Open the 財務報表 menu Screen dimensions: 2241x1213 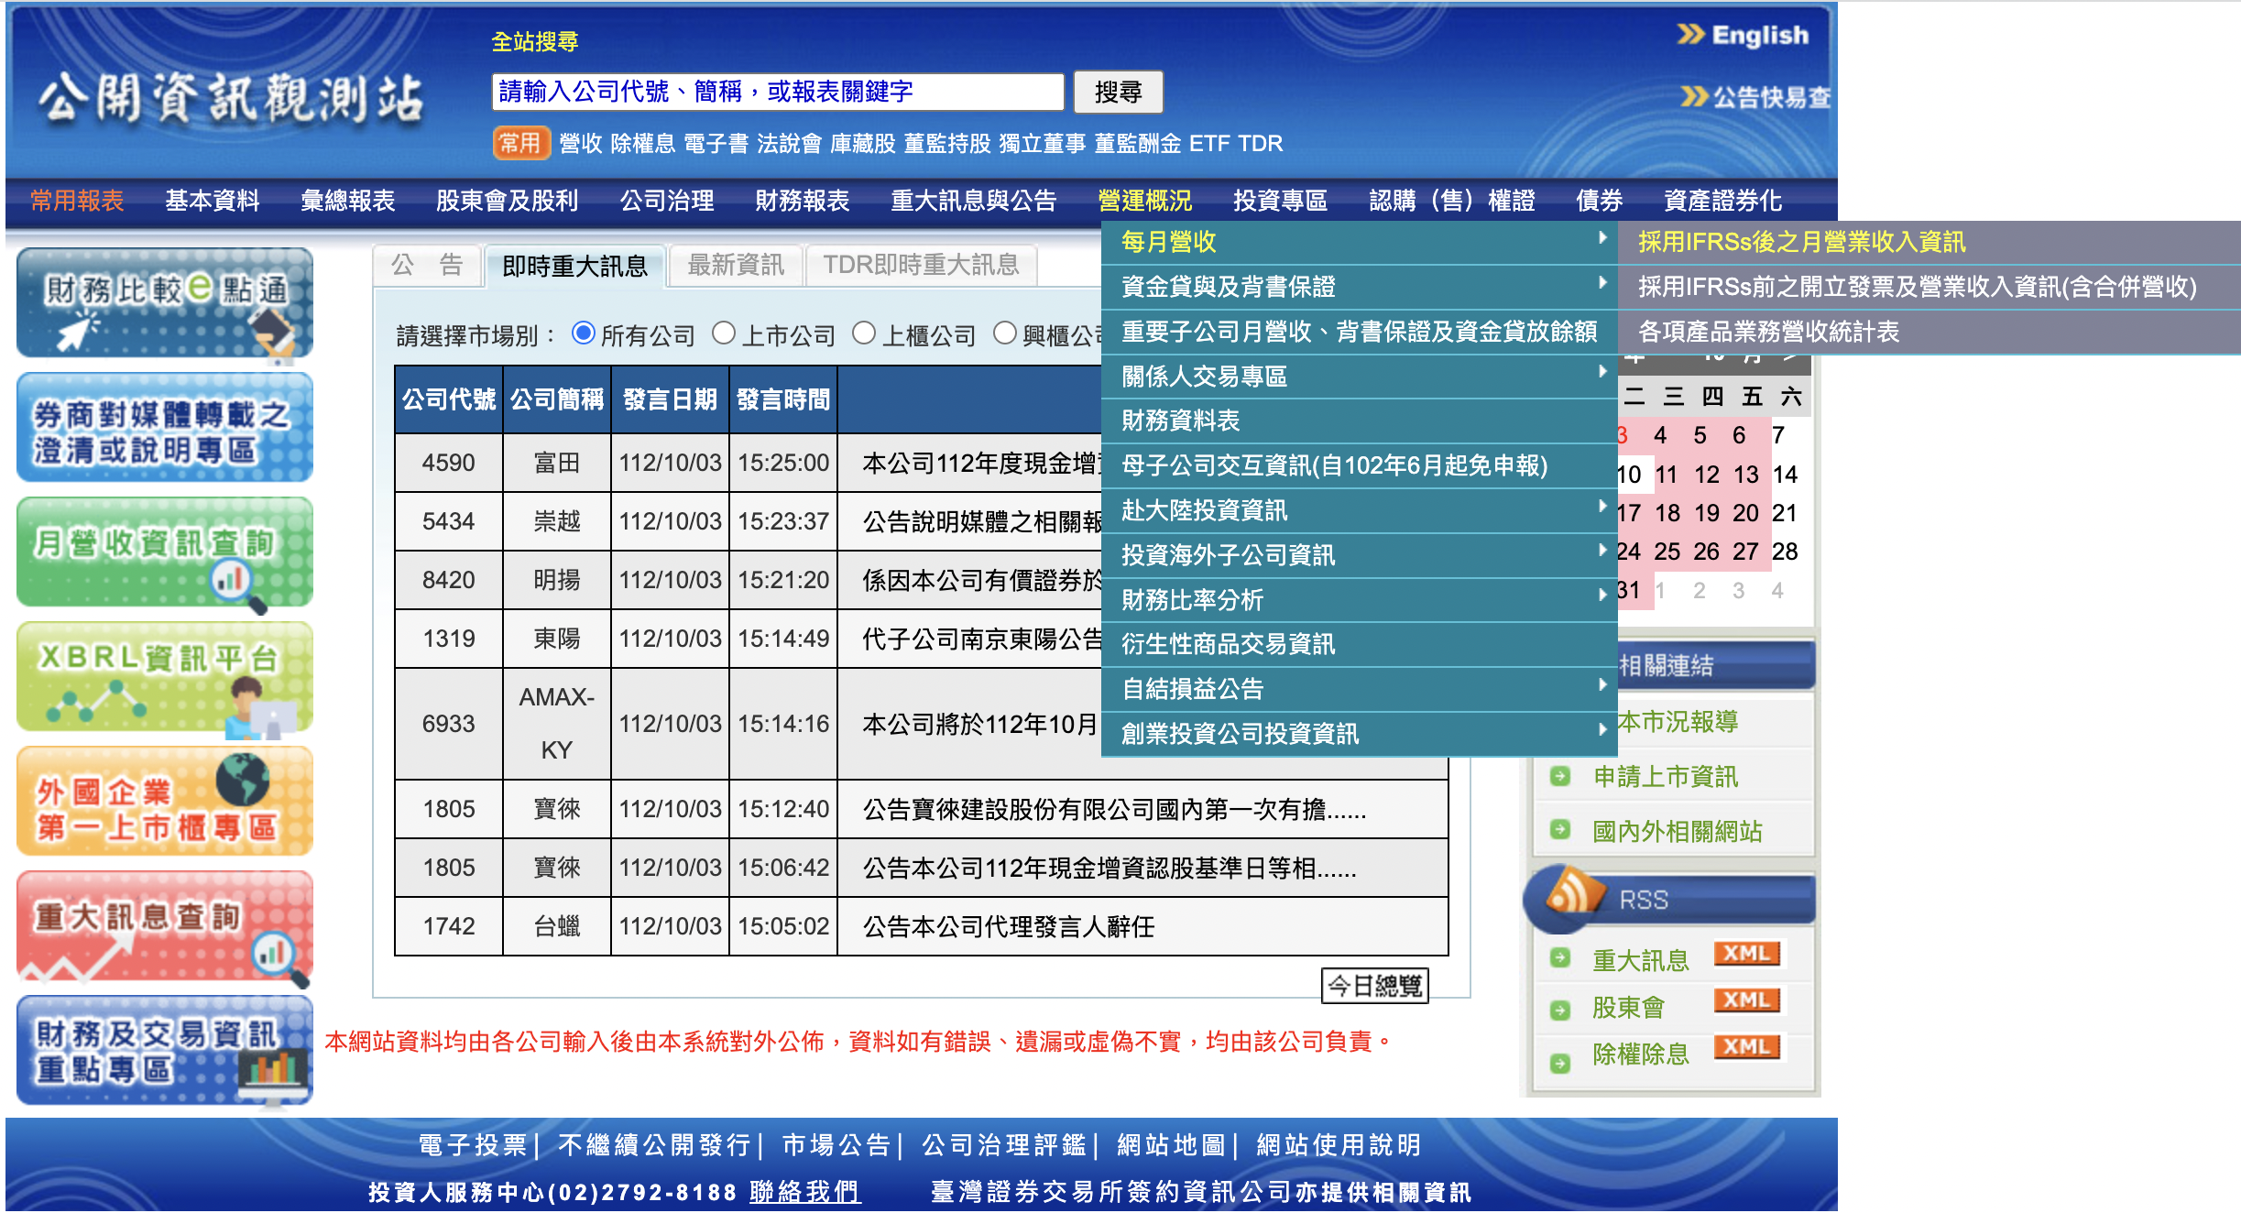(x=803, y=201)
